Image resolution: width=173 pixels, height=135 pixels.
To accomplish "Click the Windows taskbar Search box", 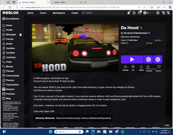I will (69, 132).
